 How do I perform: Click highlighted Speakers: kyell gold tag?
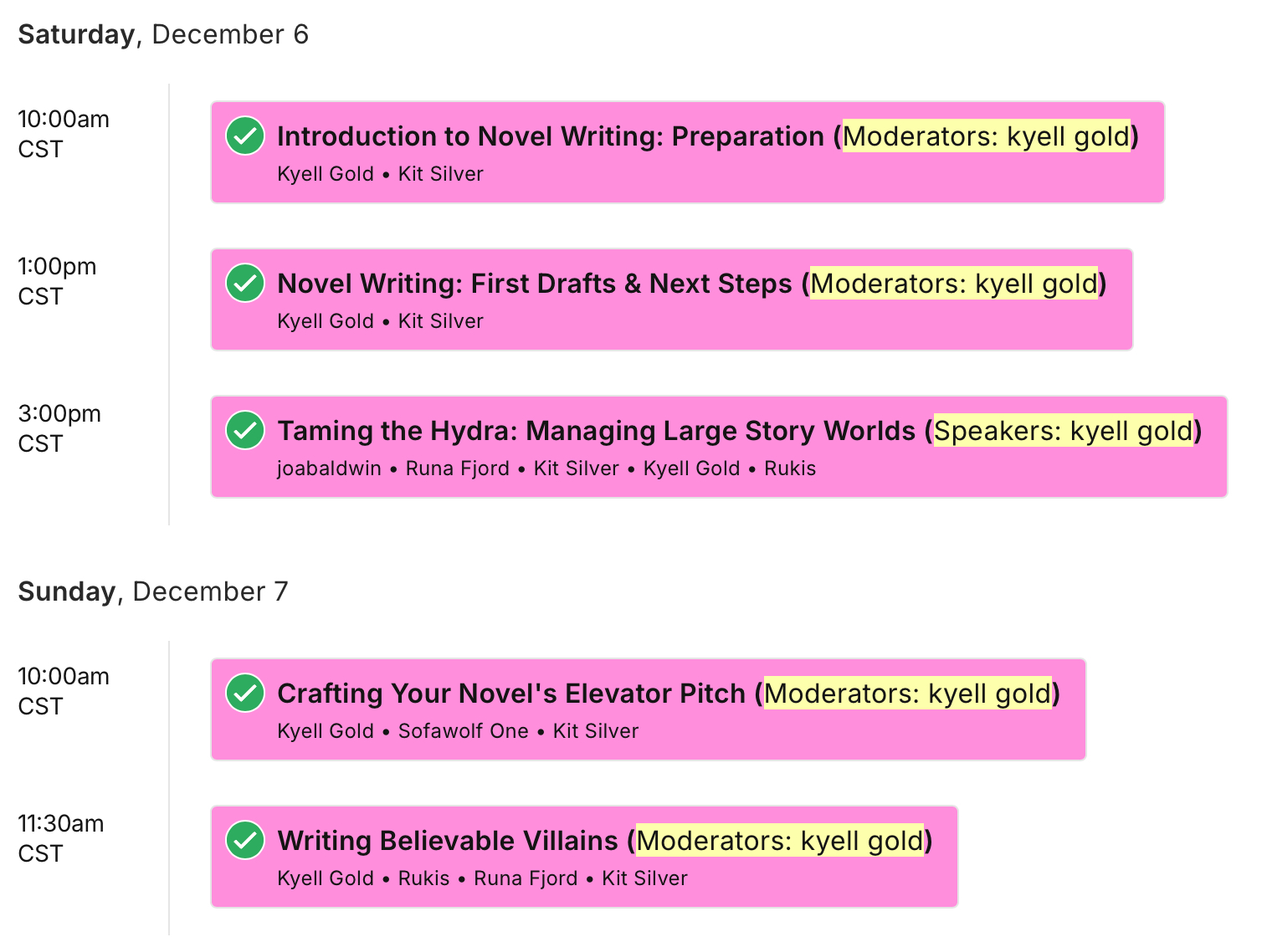[x=1063, y=431]
